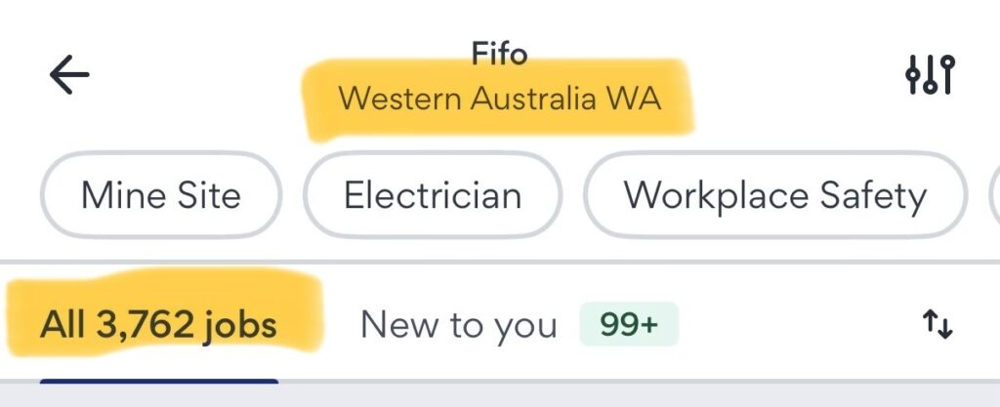Select the Mine Site filter chip
This screenshot has width=1000, height=407.
(160, 195)
